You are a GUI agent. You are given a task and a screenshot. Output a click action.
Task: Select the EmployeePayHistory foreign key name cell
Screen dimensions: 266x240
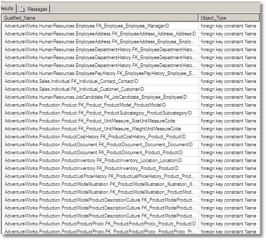(x=100, y=73)
